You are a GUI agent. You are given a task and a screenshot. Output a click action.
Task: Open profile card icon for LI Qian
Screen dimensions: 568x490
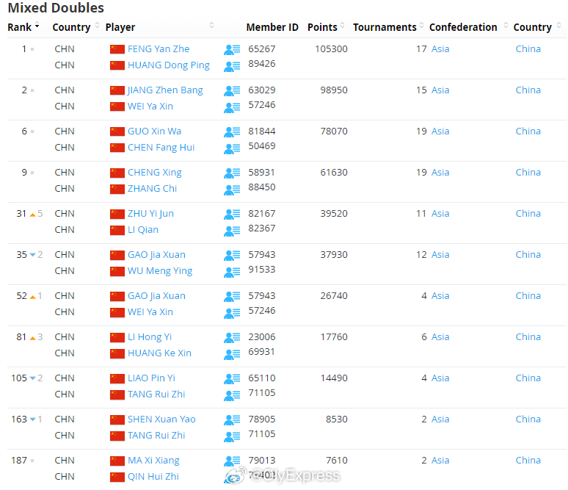pyautogui.click(x=232, y=231)
